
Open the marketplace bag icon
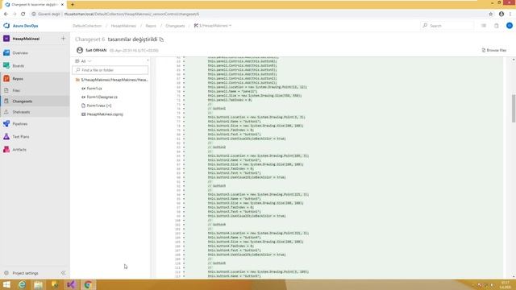497,26
